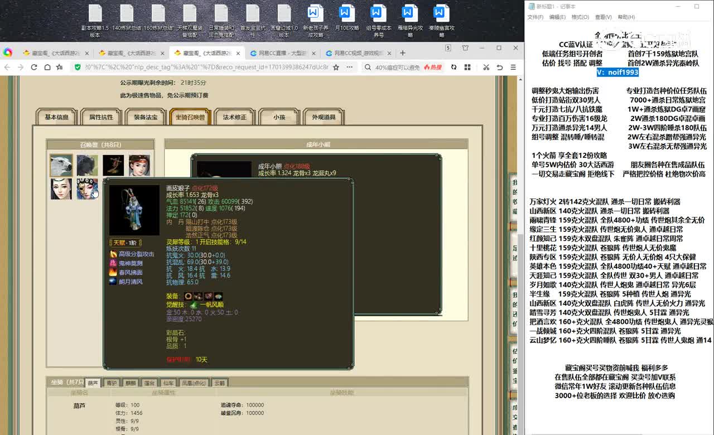Image resolution: width=714 pixels, height=435 pixels.
Task: Open the 基本信息 tab
Action: [57, 117]
